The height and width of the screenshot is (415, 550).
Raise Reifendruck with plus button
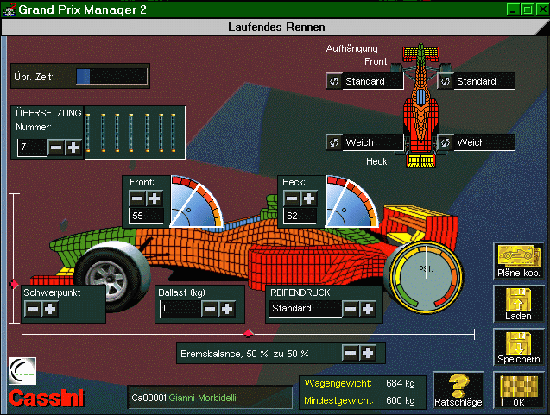click(368, 309)
